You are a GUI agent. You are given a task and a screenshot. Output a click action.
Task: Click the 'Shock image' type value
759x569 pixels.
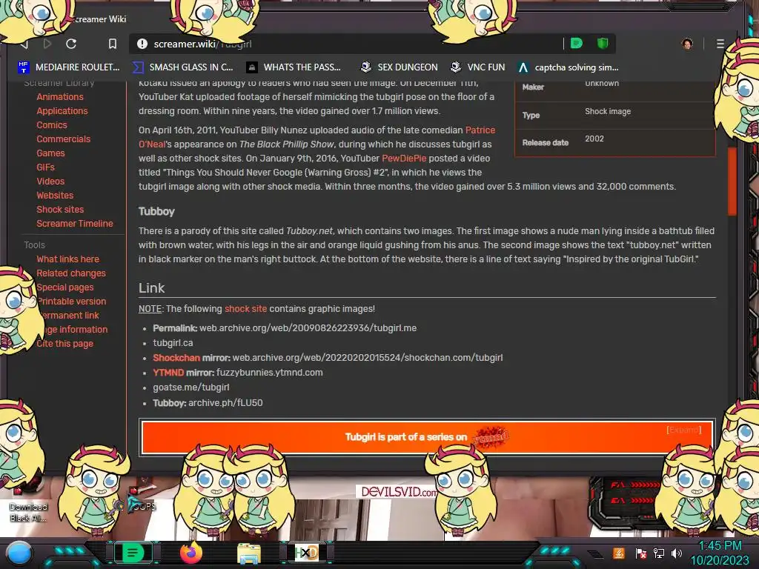(x=608, y=111)
